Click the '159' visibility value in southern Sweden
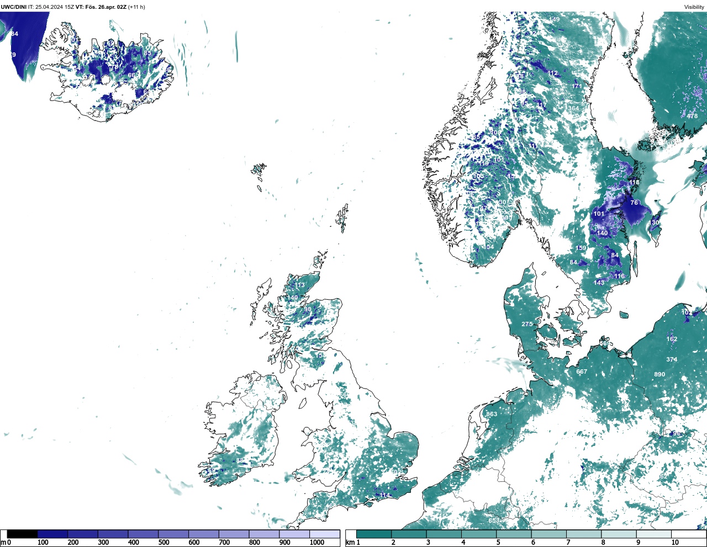The image size is (707, 547). (x=581, y=248)
